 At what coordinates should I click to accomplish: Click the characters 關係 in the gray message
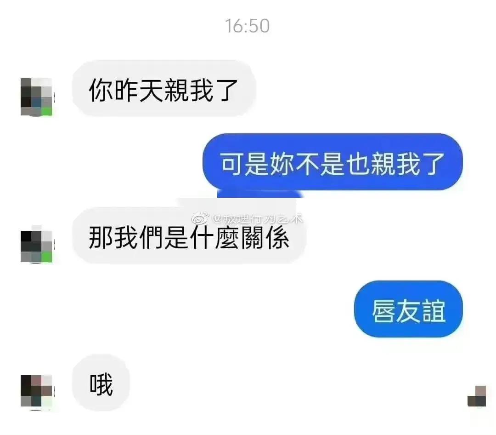[265, 238]
